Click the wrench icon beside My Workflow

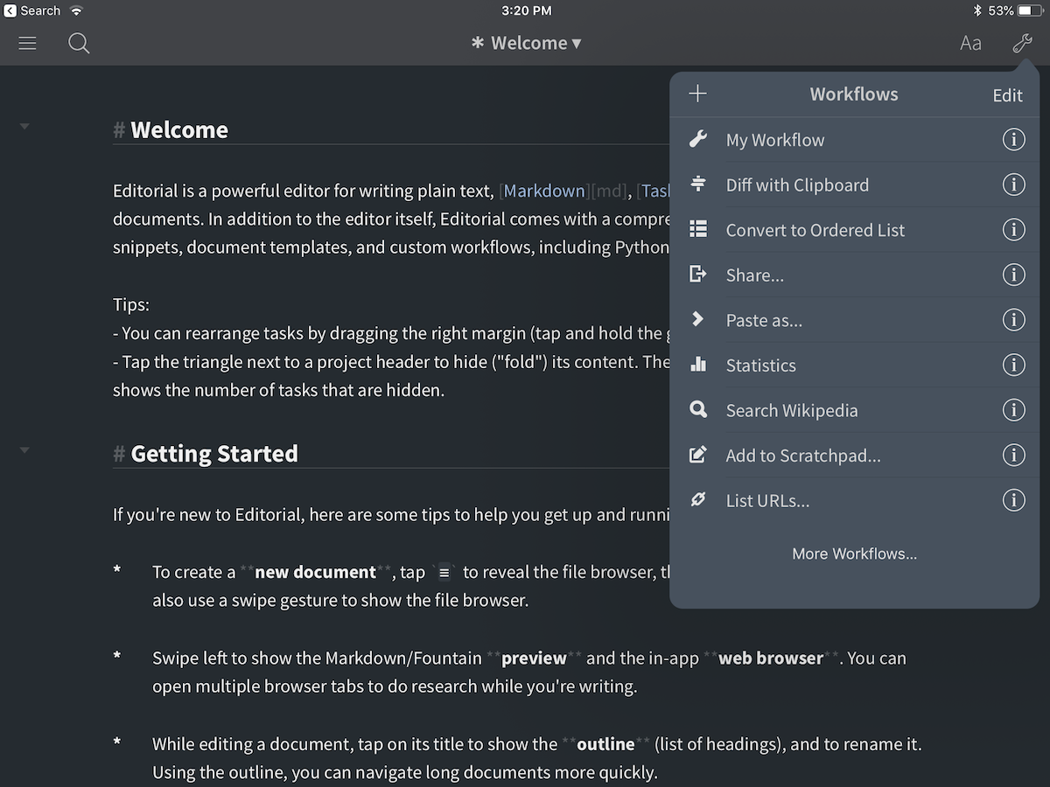tap(698, 139)
